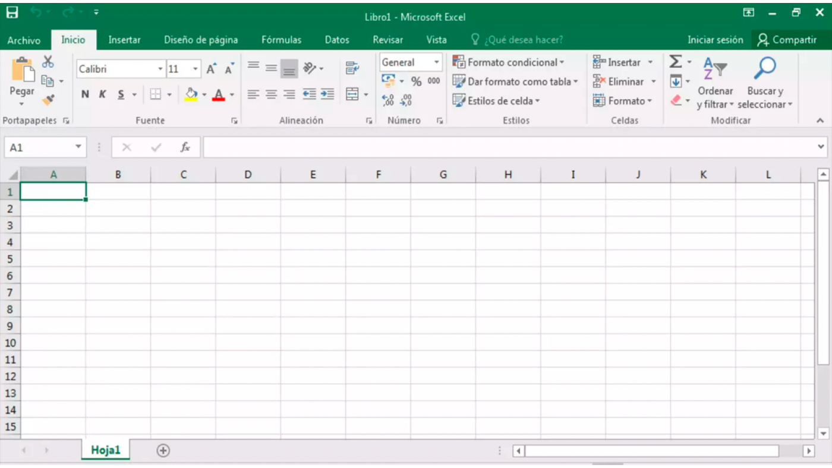Toggle bold with the N button

[x=85, y=94]
